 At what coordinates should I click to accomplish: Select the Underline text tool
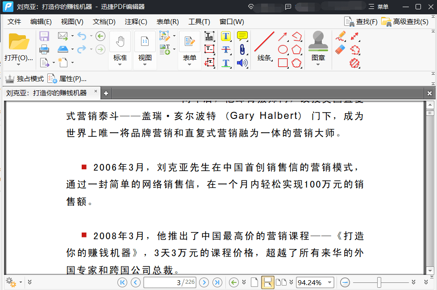pyautogui.click(x=226, y=63)
